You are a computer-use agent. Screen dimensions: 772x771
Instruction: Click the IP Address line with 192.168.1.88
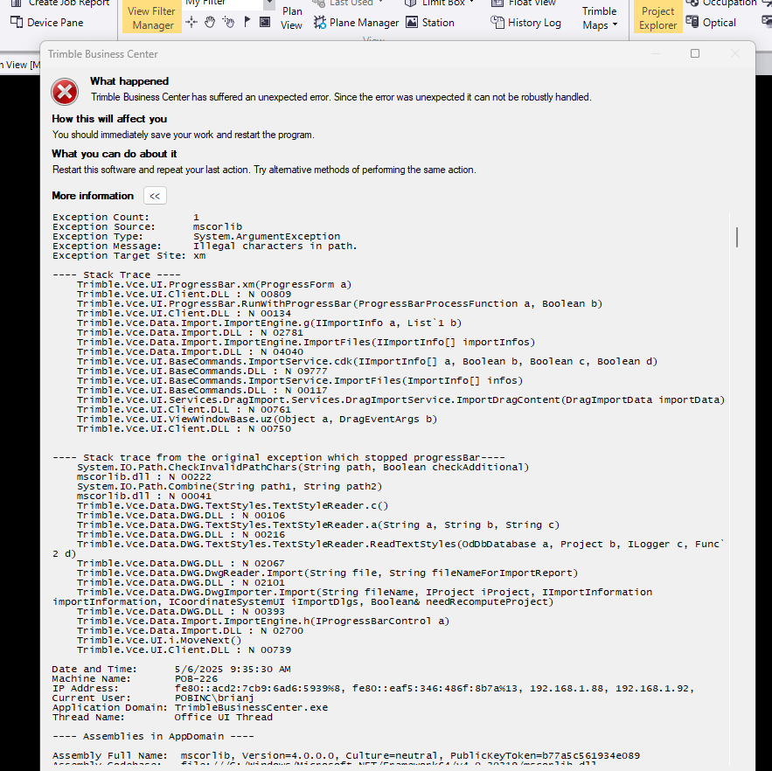(373, 688)
